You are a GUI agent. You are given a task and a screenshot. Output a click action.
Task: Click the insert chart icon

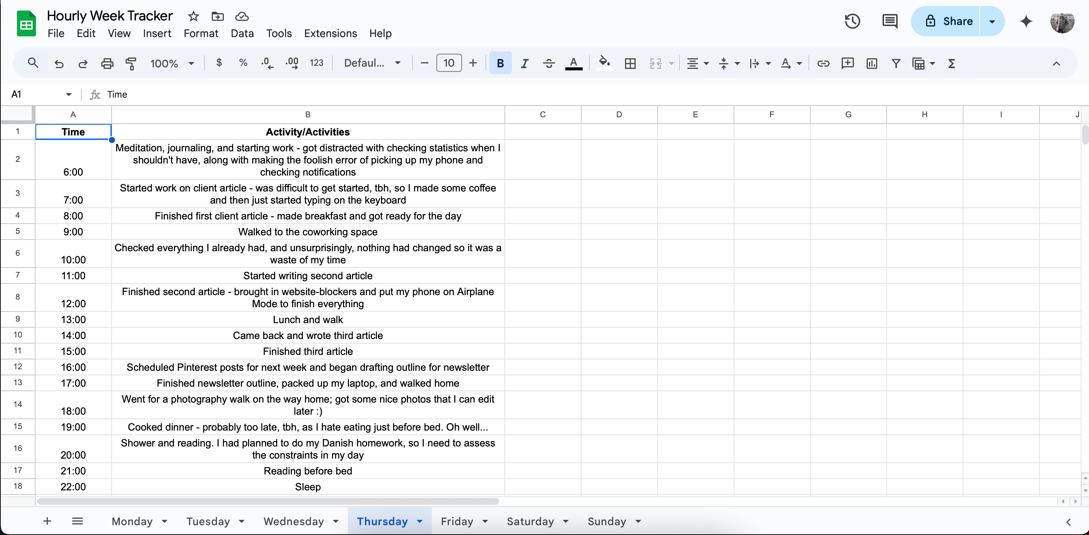pyautogui.click(x=872, y=64)
